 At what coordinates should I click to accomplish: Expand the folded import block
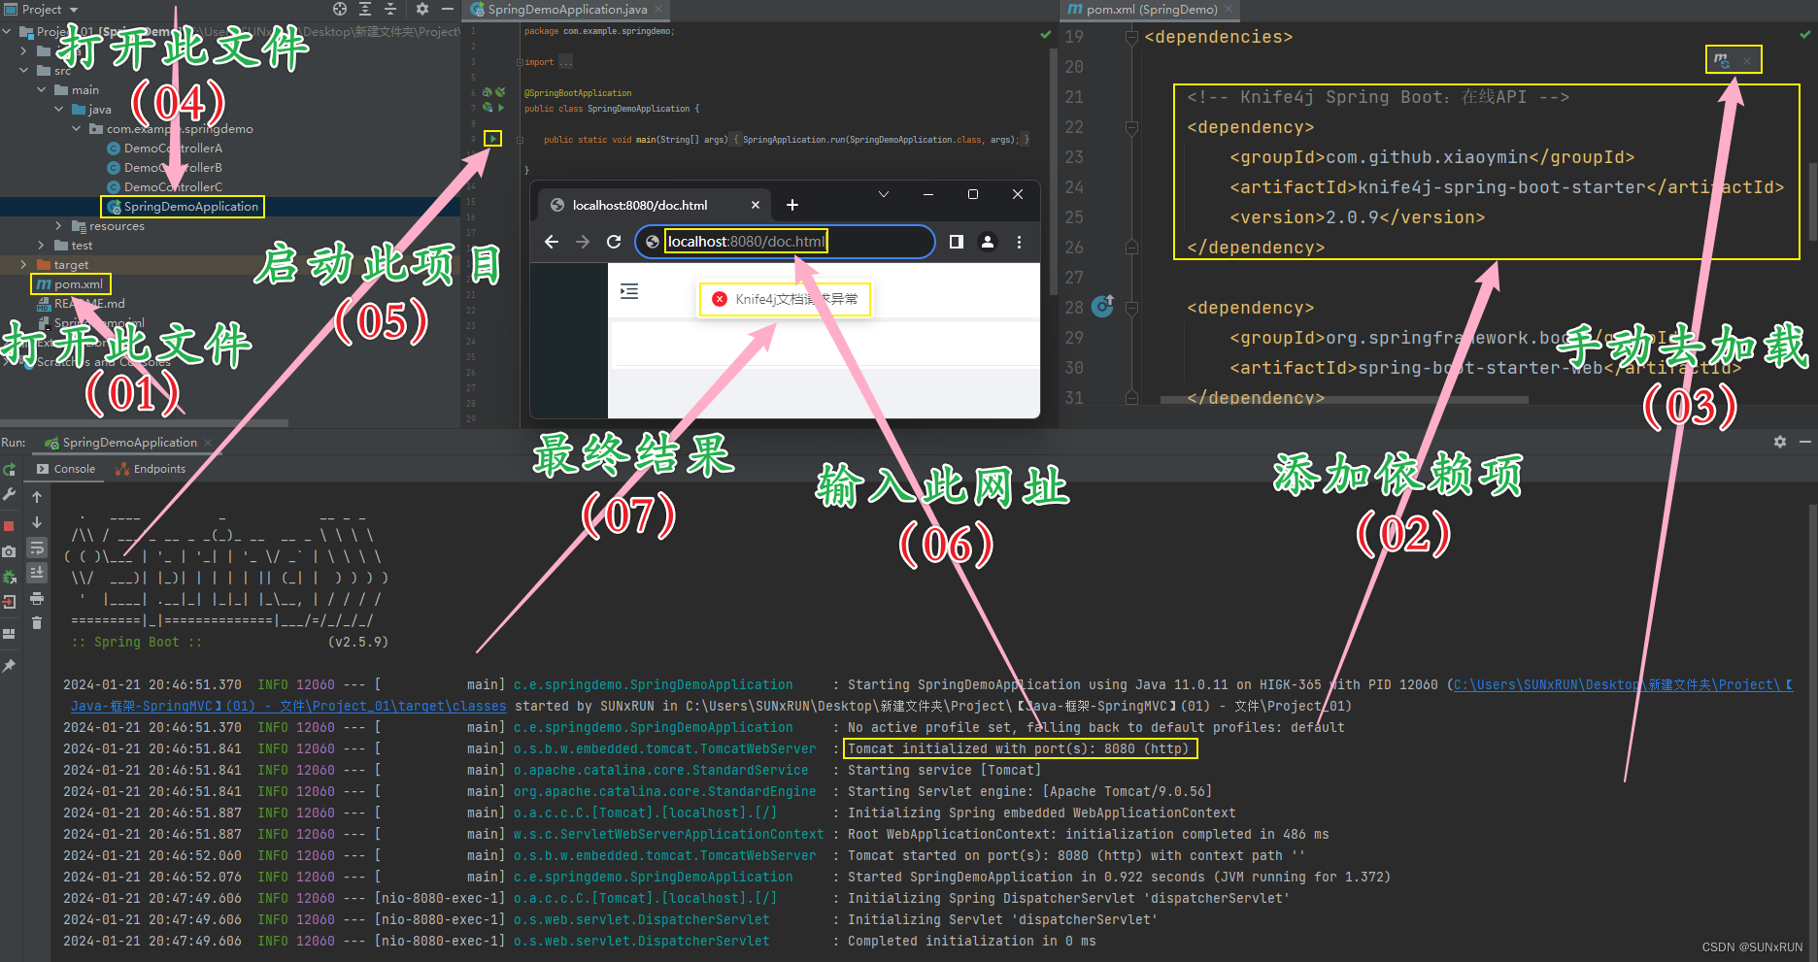tap(521, 62)
